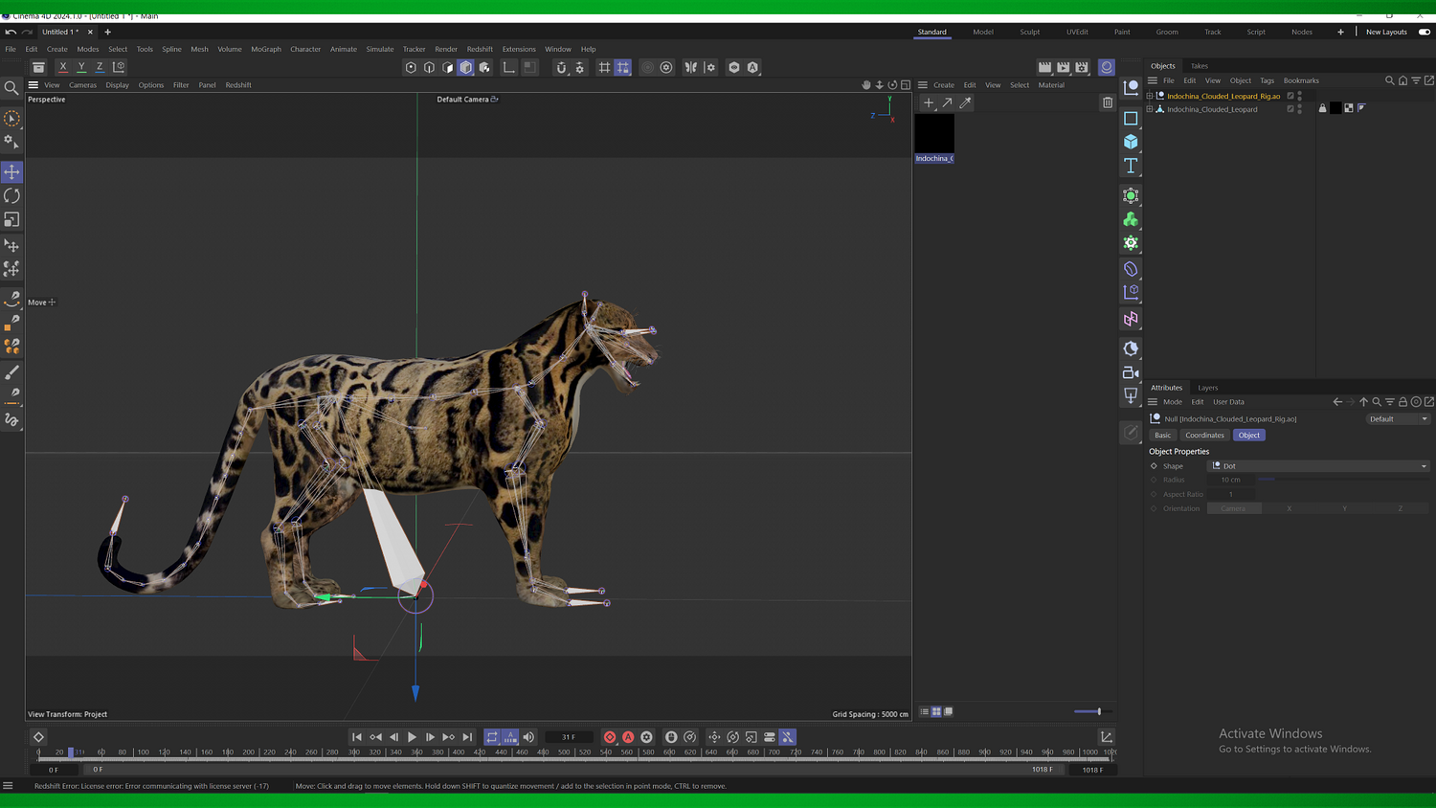1436x808 pixels.
Task: Open Edit Render Settings icon
Action: pyautogui.click(x=1082, y=67)
